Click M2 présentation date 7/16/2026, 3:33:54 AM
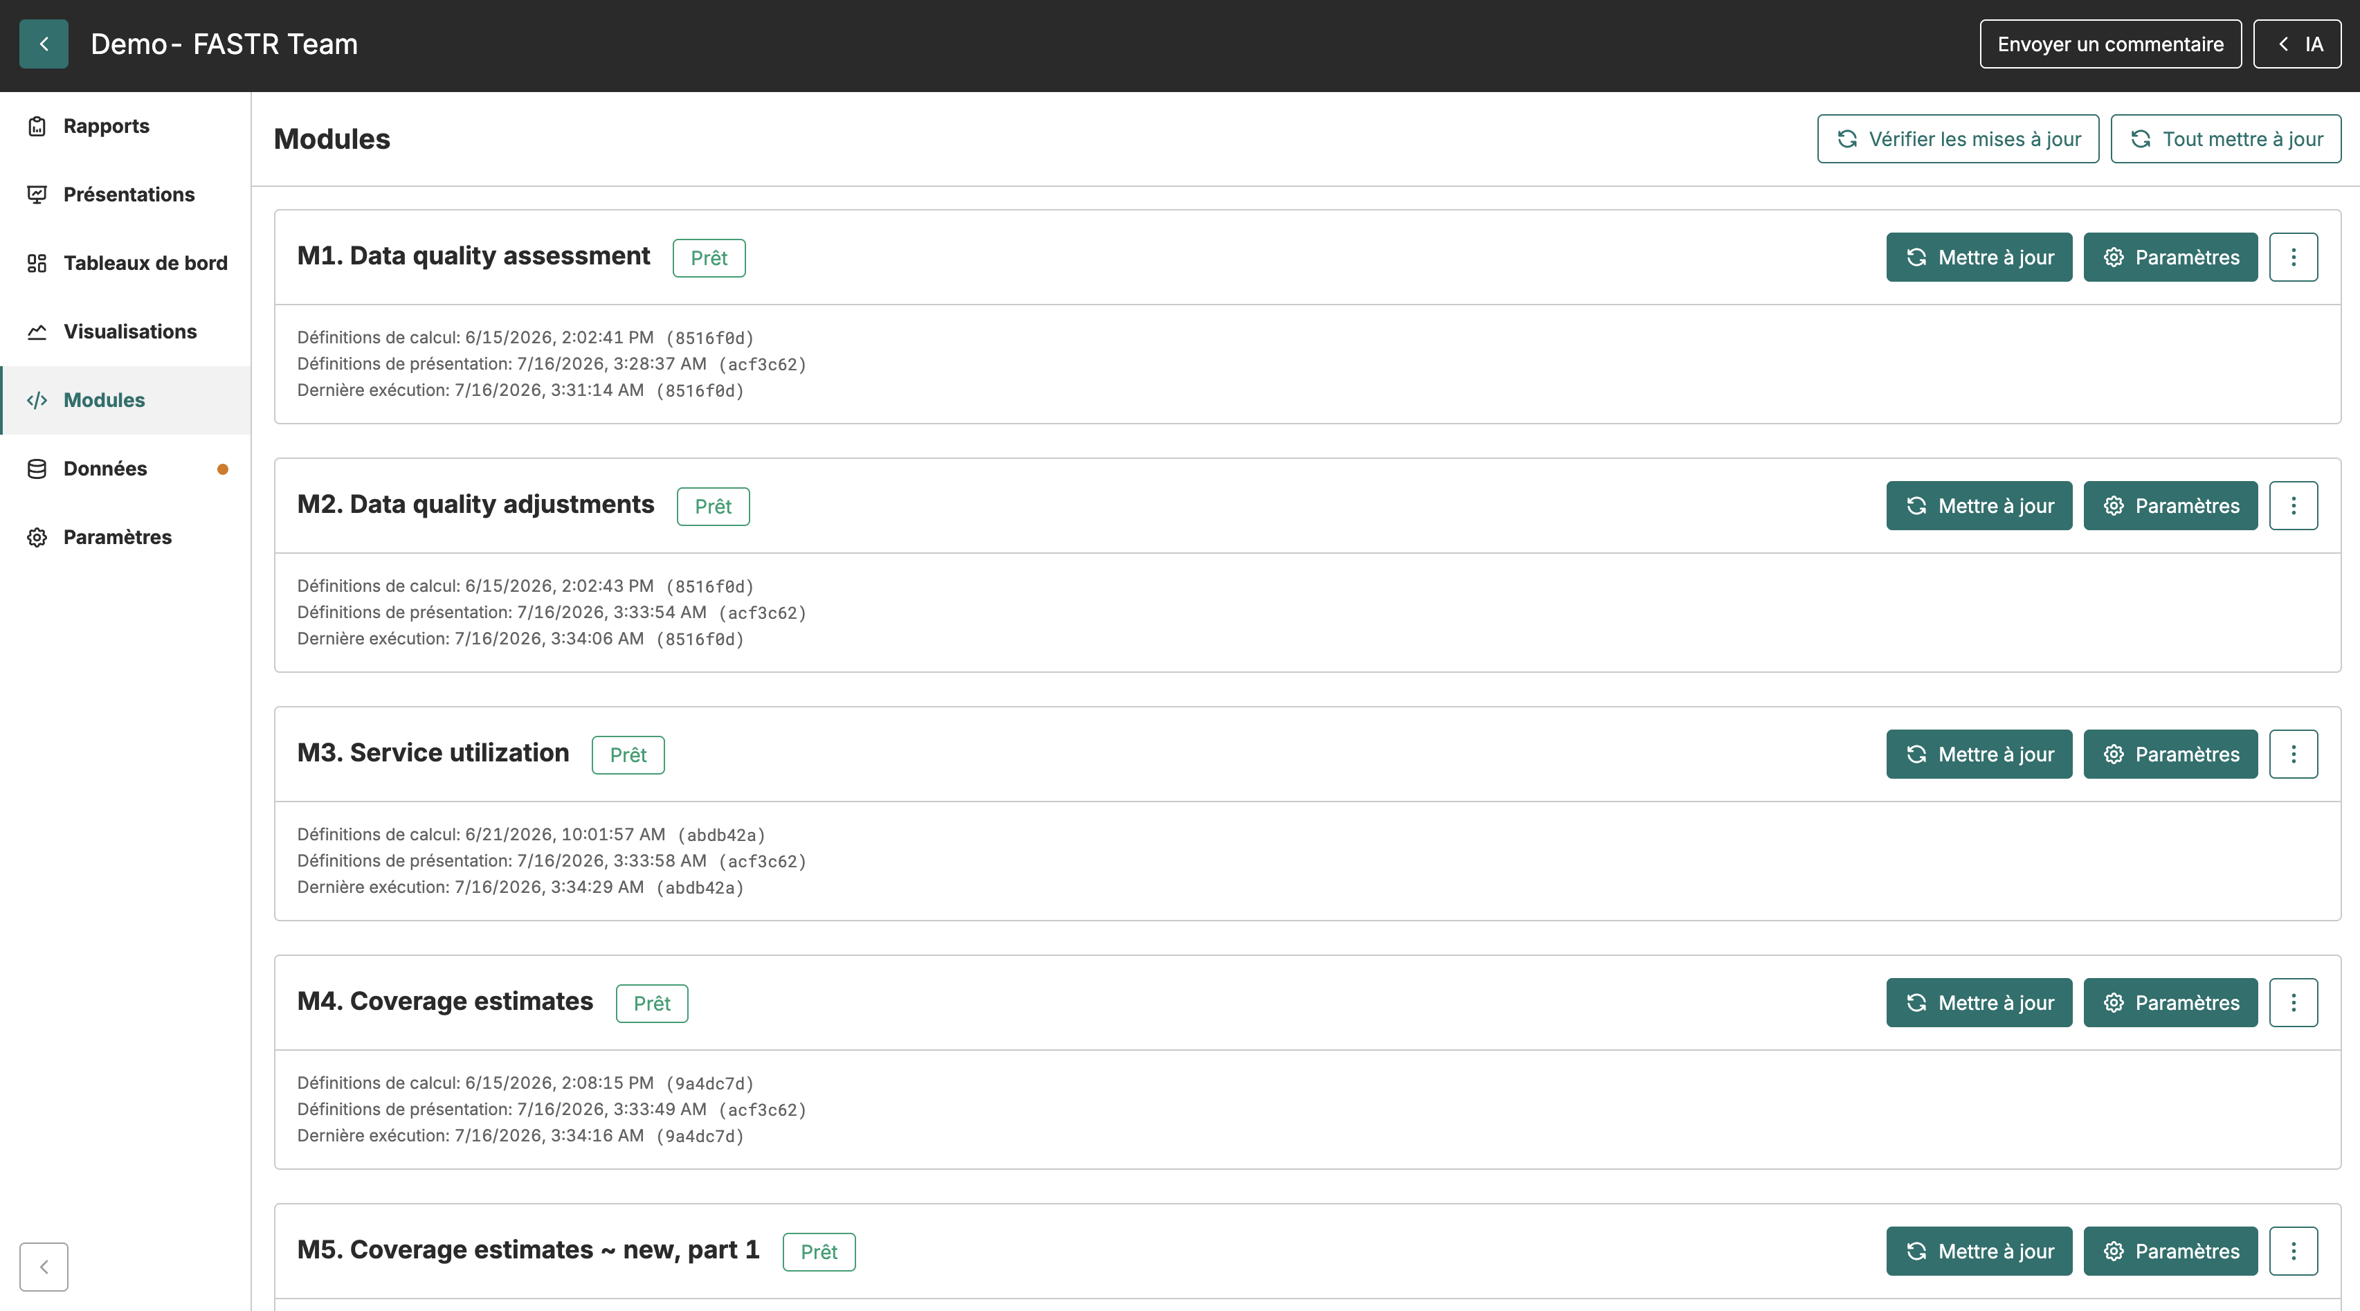The image size is (2360, 1311). coord(612,612)
